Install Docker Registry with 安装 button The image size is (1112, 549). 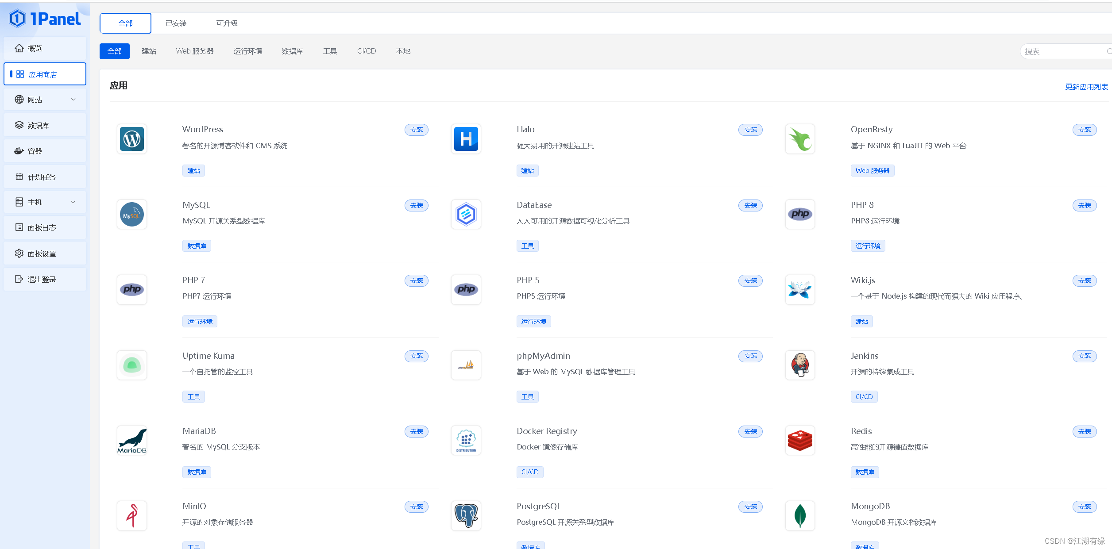pos(750,431)
